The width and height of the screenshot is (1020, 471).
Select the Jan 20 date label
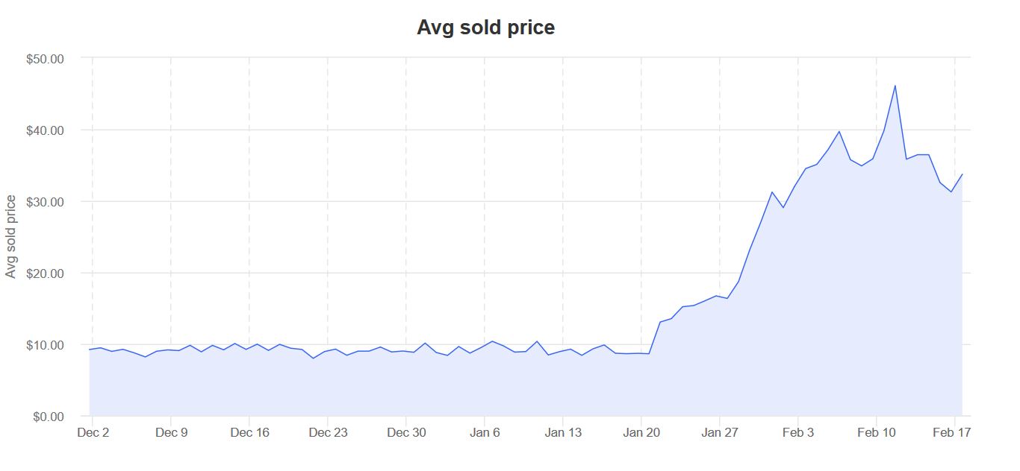(x=641, y=433)
